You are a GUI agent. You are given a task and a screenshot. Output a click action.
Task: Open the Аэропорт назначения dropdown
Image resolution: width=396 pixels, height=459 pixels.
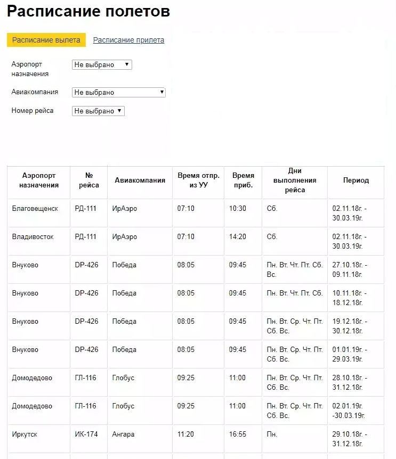(x=102, y=64)
